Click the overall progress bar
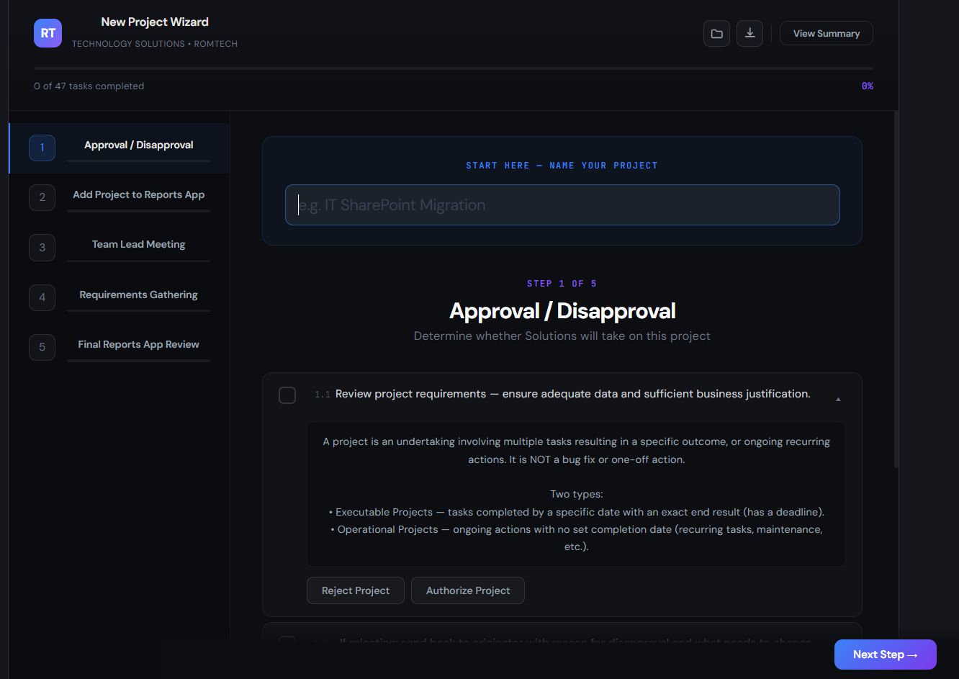This screenshot has width=959, height=679. [454, 68]
